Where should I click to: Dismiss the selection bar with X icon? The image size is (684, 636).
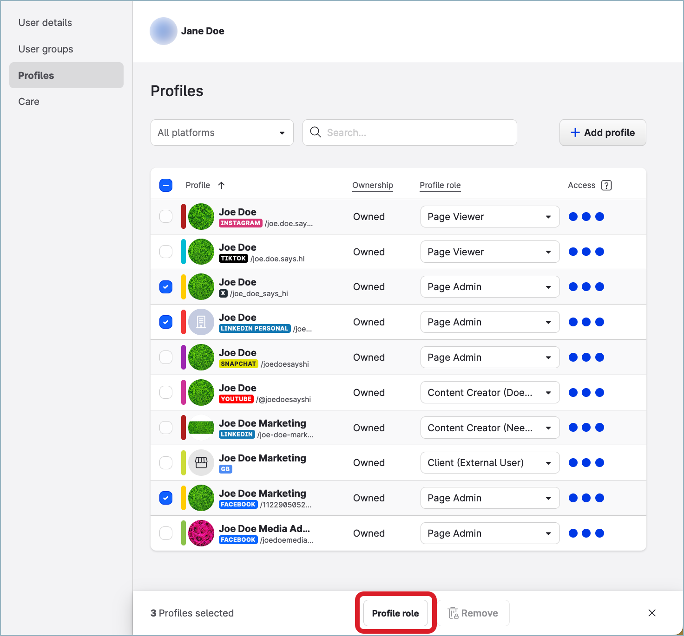651,613
